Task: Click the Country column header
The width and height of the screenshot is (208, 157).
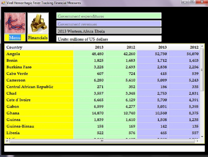Action: pyautogui.click(x=39, y=47)
